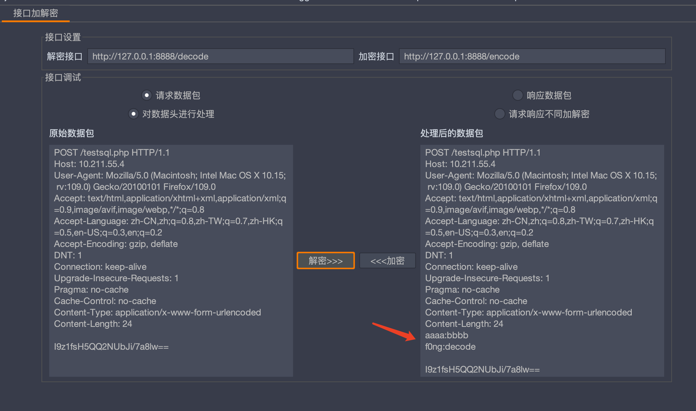This screenshot has height=411, width=696.
Task: Select the 响应数据包 radio button
Action: tap(518, 96)
